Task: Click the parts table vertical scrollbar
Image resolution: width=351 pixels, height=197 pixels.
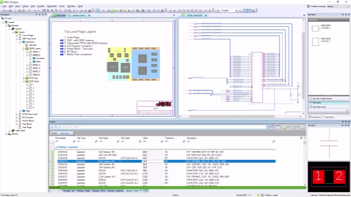Action: click(x=305, y=143)
